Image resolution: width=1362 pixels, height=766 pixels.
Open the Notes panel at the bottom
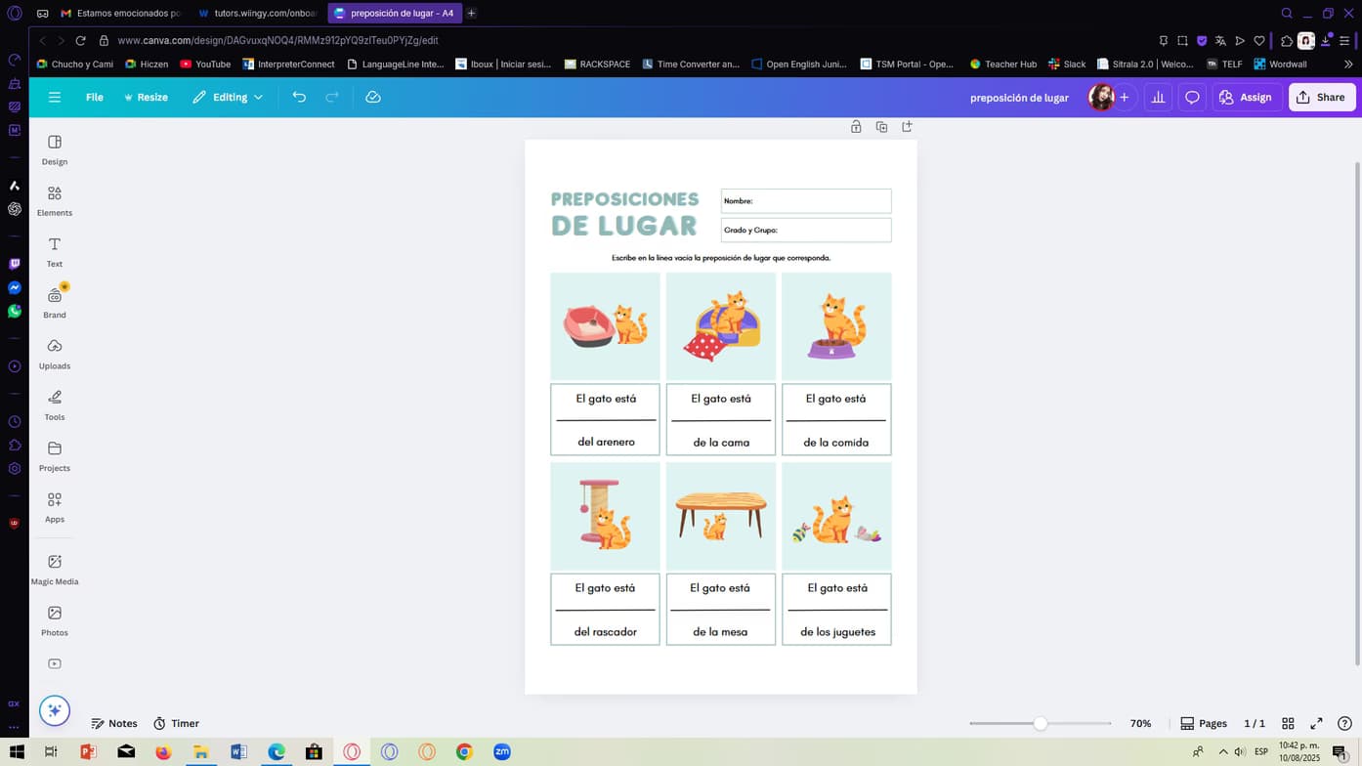click(114, 723)
